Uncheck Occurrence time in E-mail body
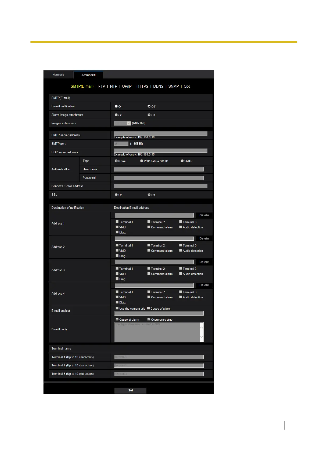The width and height of the screenshot is (320, 453). (149, 319)
